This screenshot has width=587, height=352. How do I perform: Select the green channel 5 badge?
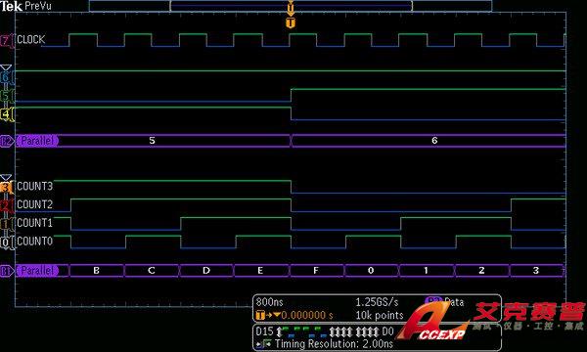pyautogui.click(x=6, y=96)
